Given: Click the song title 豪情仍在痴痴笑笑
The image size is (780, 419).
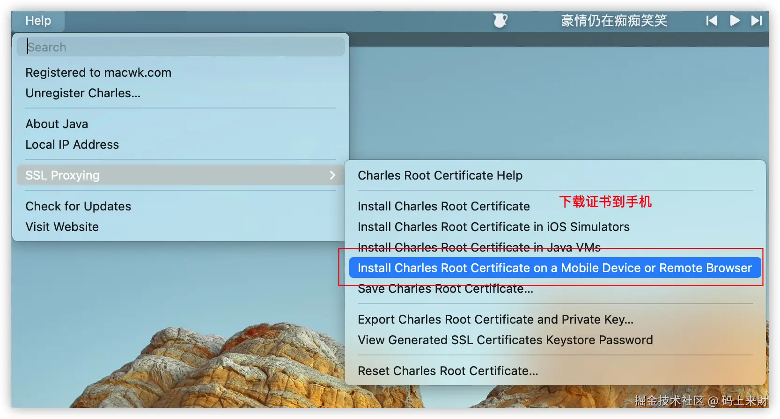Looking at the screenshot, I should click(x=614, y=21).
